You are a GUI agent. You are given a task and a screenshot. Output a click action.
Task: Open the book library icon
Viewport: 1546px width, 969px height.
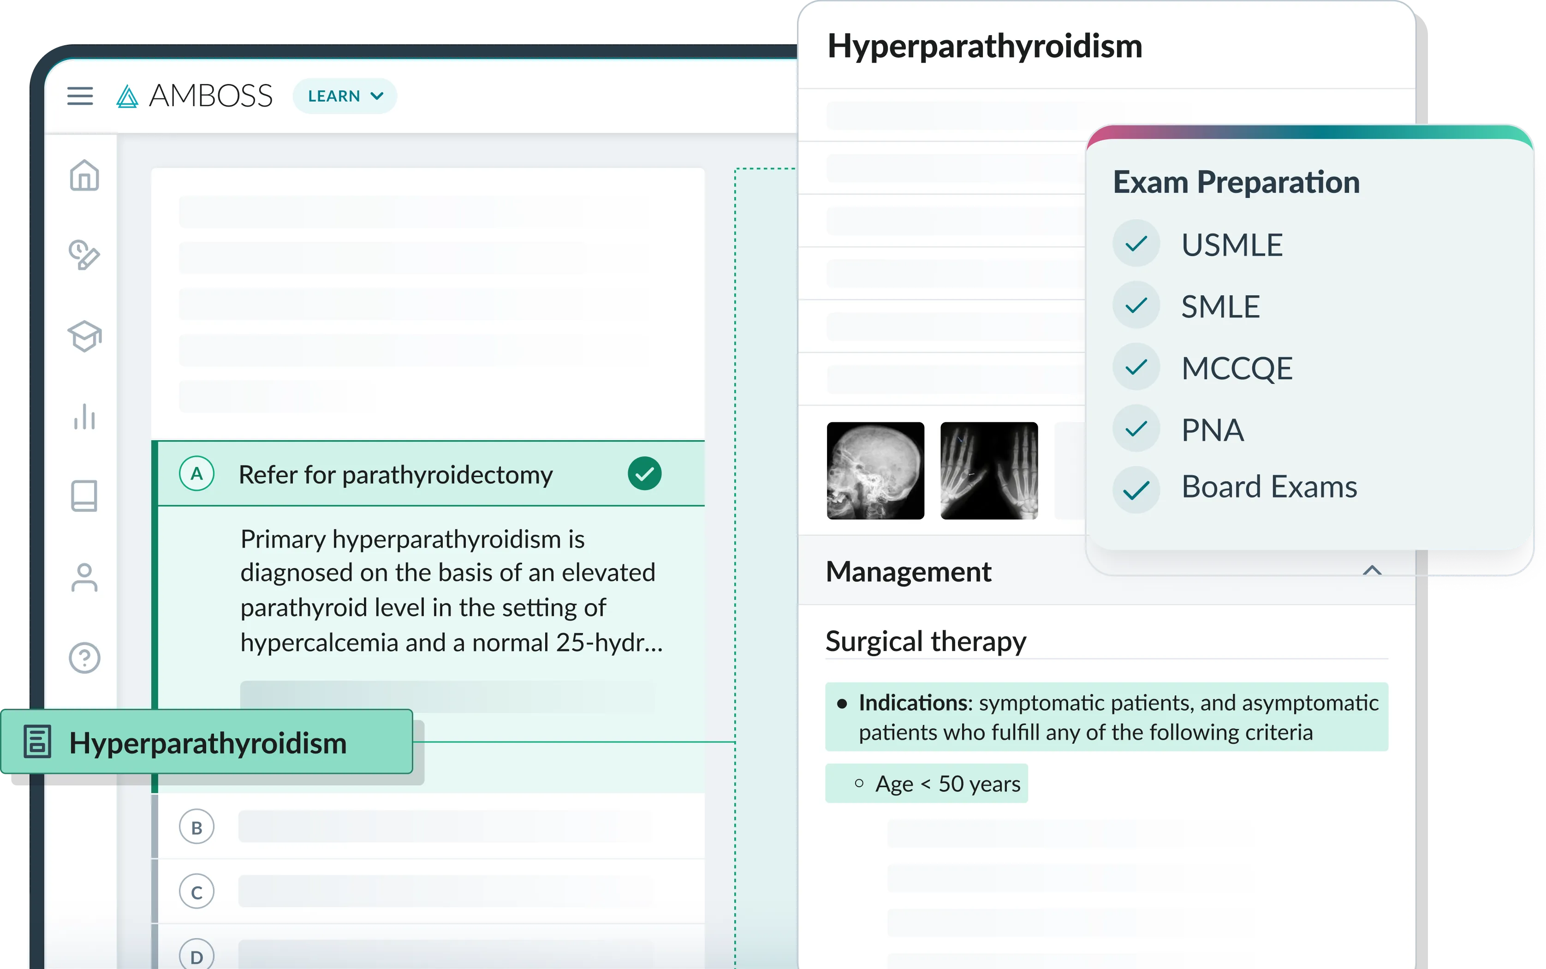[84, 496]
